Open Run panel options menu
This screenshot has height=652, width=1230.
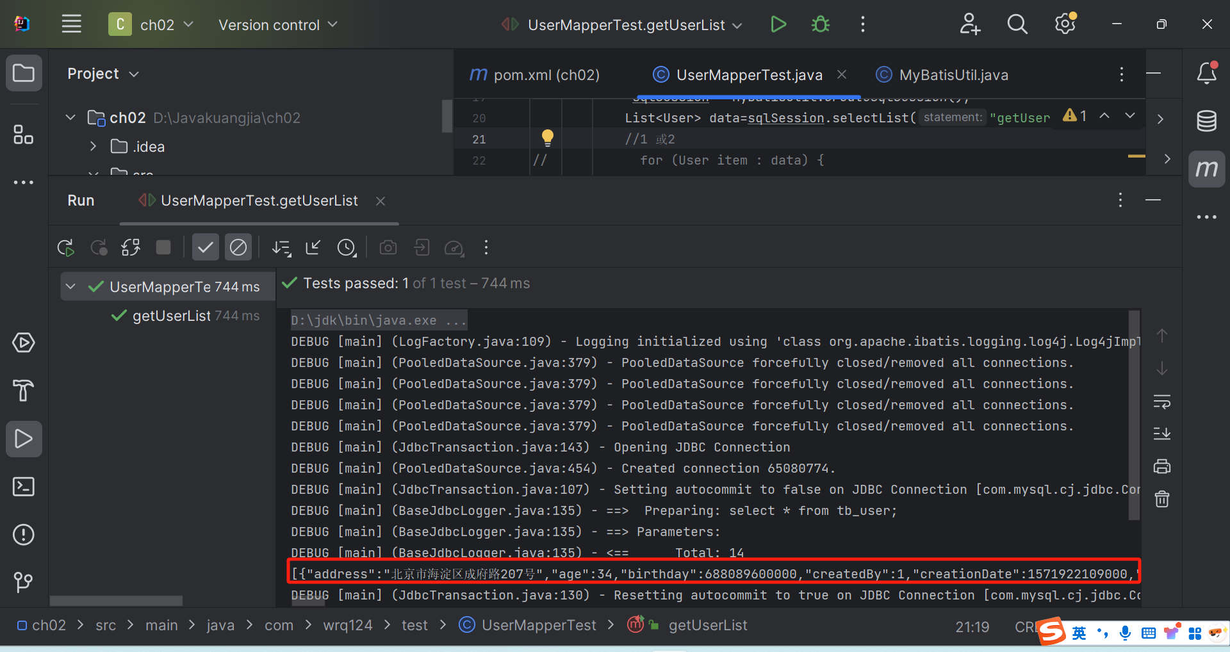point(1120,200)
